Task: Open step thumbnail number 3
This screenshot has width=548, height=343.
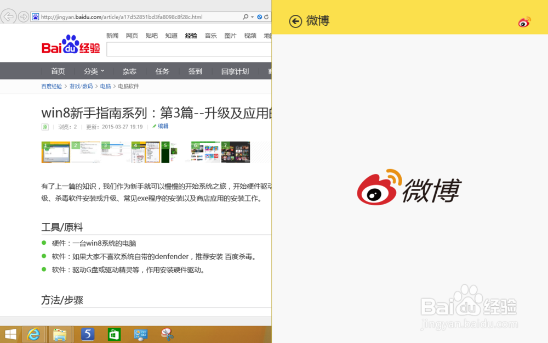Action: (x=116, y=152)
